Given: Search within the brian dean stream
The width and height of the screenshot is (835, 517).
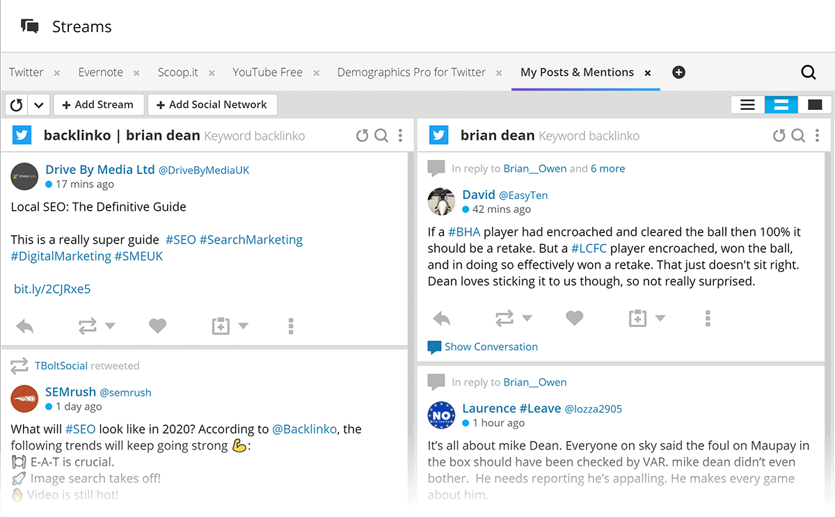Looking at the screenshot, I should pyautogui.click(x=798, y=136).
